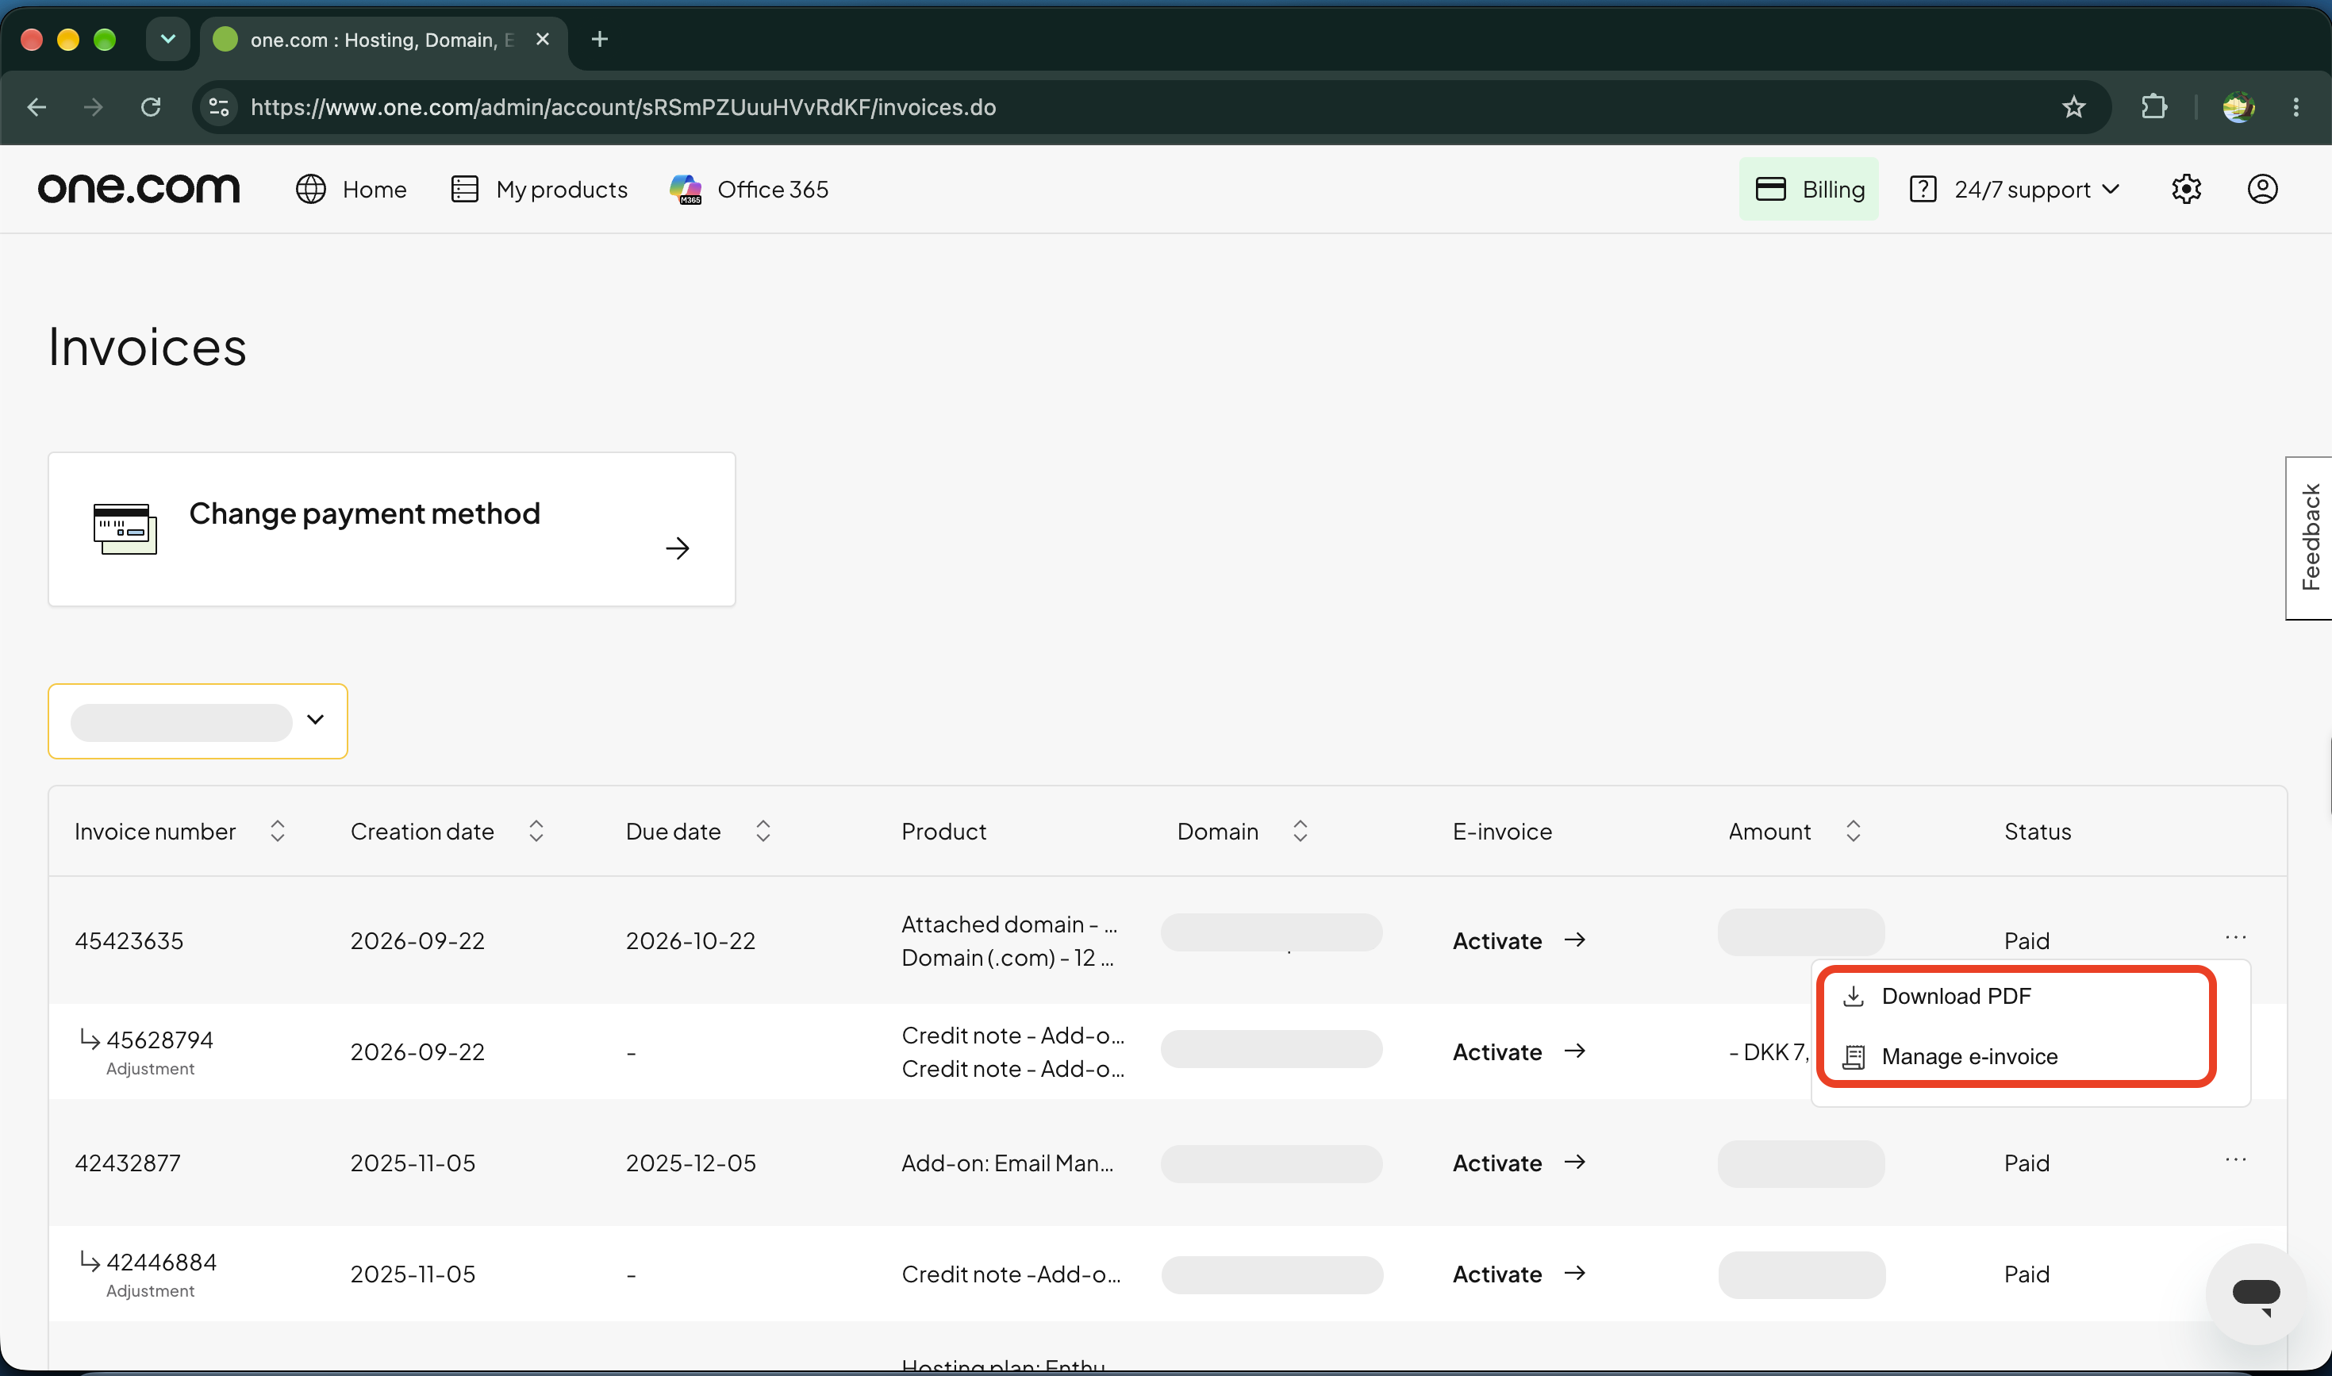Click the one.com logo
The image size is (2332, 1376).
[139, 189]
